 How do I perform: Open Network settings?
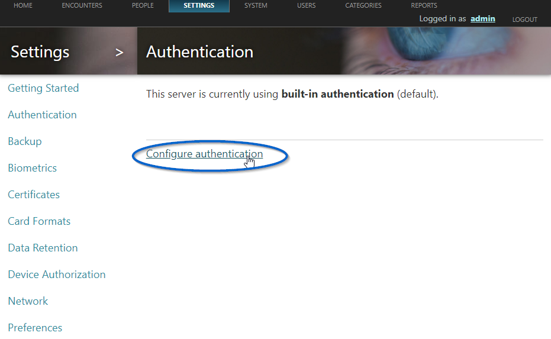tap(28, 301)
